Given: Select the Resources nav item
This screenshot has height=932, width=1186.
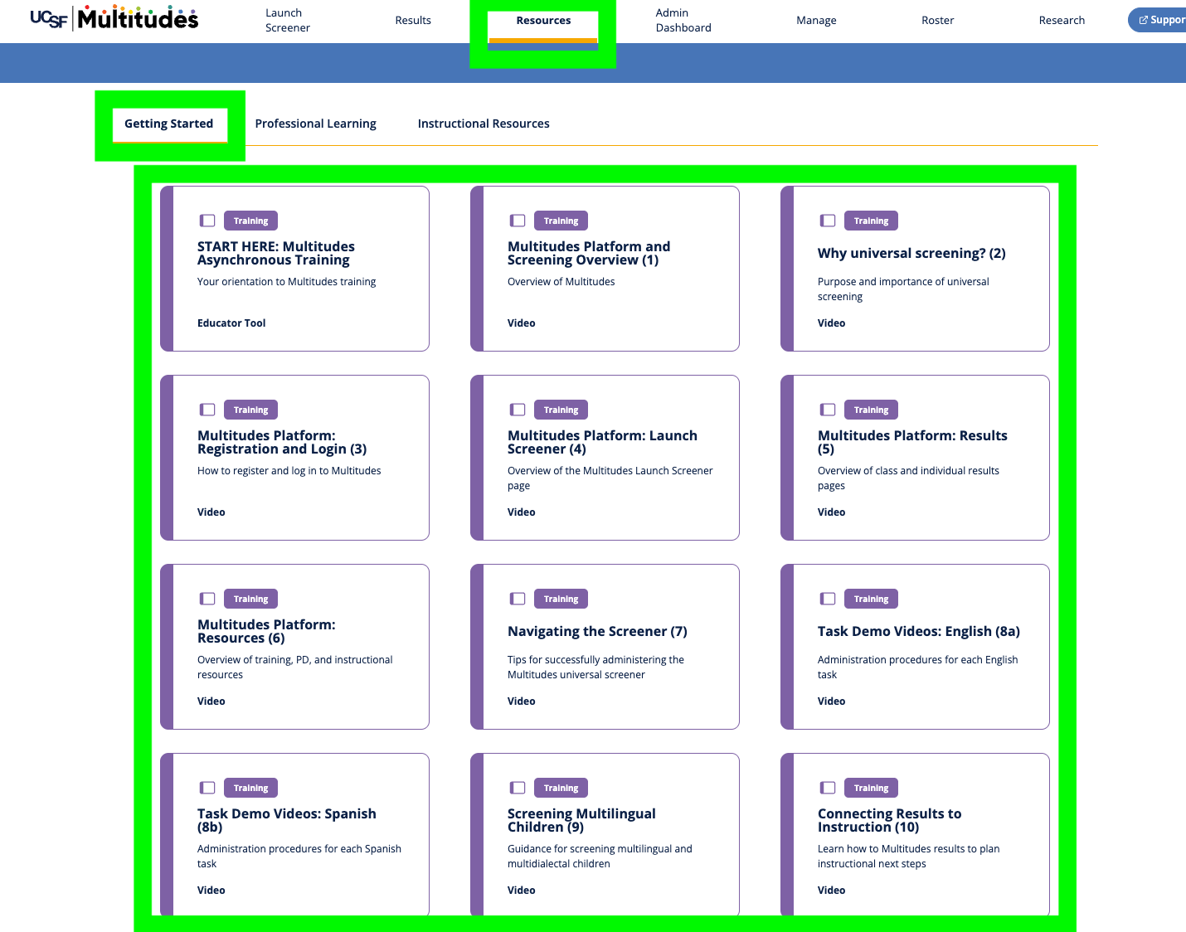Looking at the screenshot, I should (543, 21).
